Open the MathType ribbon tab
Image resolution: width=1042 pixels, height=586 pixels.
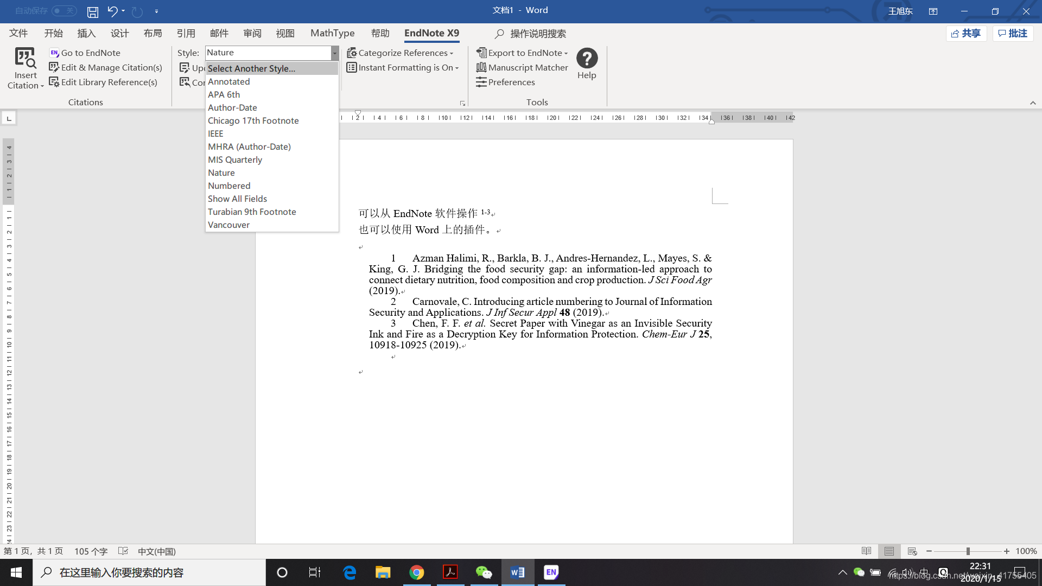coord(332,33)
